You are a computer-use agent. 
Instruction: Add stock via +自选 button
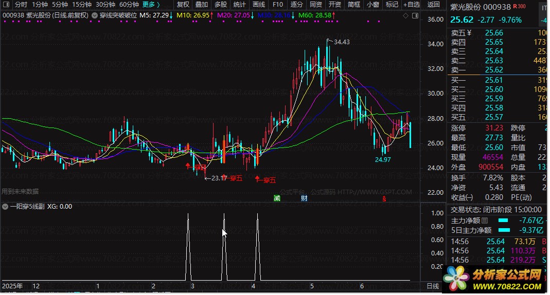tap(412, 5)
